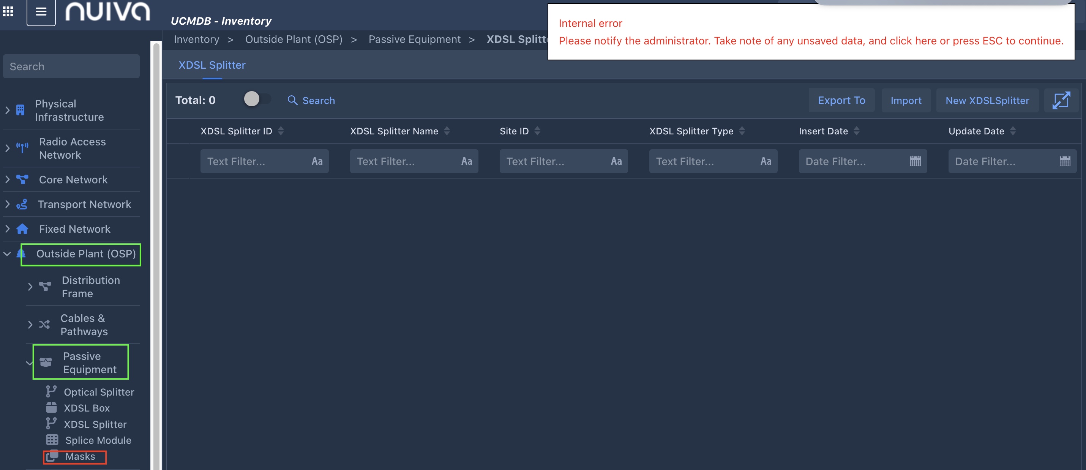Click magnifier Search icon in toolbar
Viewport: 1086px width, 470px height.
pos(292,100)
